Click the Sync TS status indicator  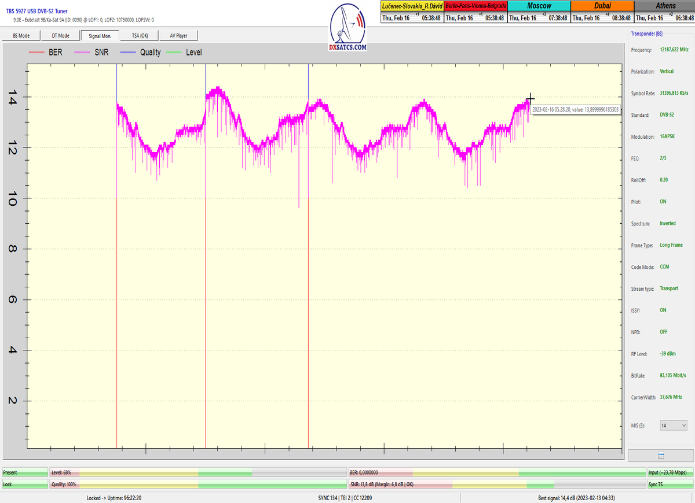[x=670, y=484]
